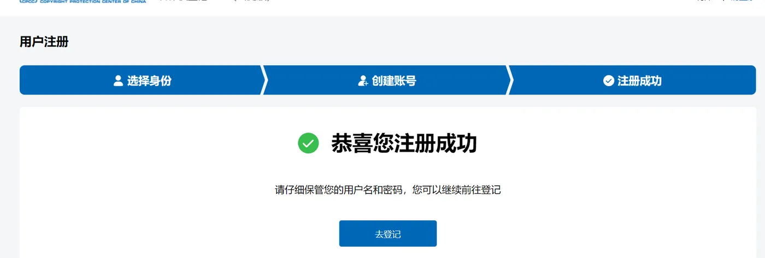This screenshot has height=258, width=765.
Task: Click the checkmark icon beside 注册成功 step
Action: pyautogui.click(x=609, y=81)
